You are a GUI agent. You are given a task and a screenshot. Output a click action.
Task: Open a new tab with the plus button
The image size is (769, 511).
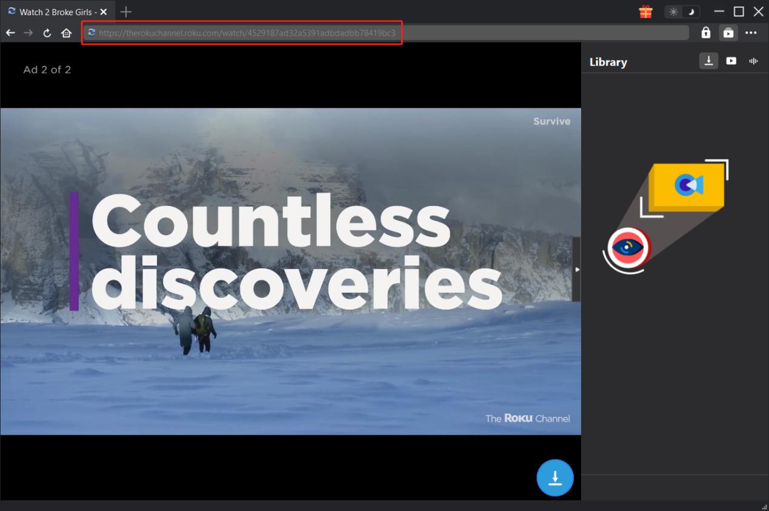click(125, 11)
